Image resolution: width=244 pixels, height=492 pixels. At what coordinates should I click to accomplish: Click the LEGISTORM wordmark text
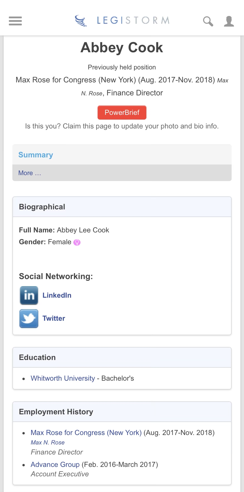tap(133, 21)
